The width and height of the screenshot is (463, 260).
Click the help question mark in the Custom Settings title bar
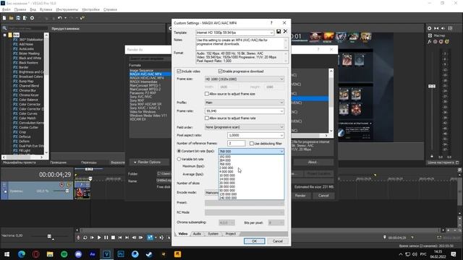point(271,22)
